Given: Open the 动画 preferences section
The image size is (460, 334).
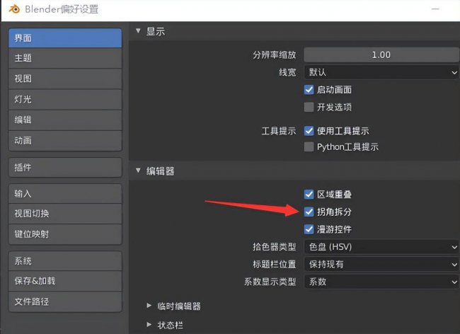Looking at the screenshot, I should point(65,140).
